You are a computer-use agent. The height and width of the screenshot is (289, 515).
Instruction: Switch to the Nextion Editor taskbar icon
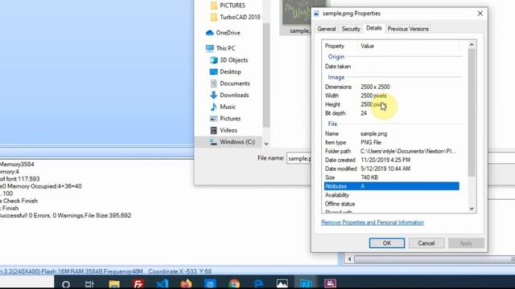[306, 283]
